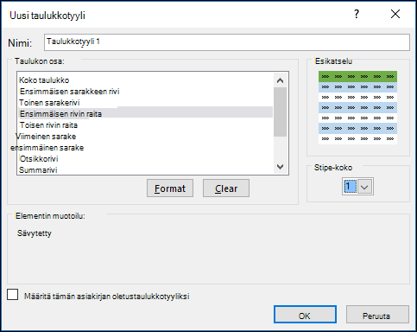Check Määritä tämän asiakirjan oletustaulukkotyyliksi checkbox
Viewport: 417px width, 332px height.
click(13, 295)
